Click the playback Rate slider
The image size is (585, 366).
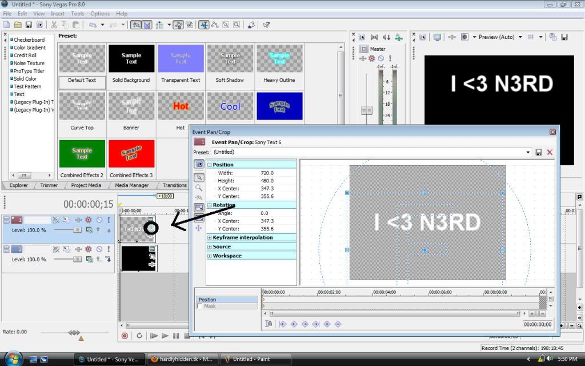74,332
